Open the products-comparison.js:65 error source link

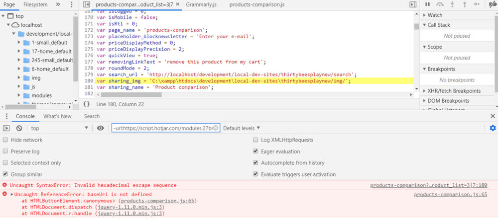click(x=450, y=195)
